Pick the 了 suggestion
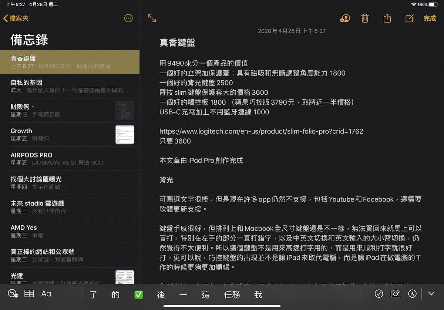The image size is (444, 310). point(93,294)
